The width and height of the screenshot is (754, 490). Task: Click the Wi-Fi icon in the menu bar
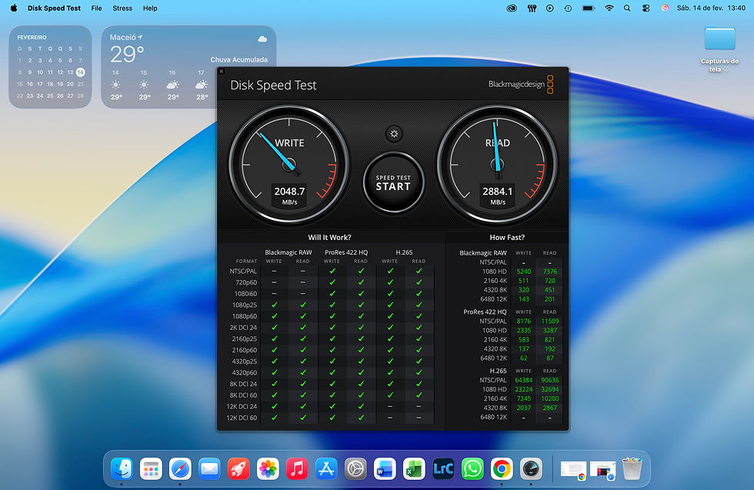click(609, 8)
